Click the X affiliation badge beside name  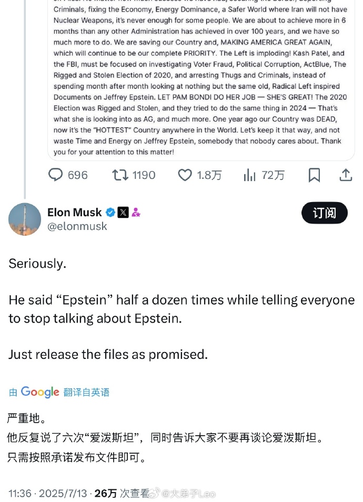click(x=123, y=213)
